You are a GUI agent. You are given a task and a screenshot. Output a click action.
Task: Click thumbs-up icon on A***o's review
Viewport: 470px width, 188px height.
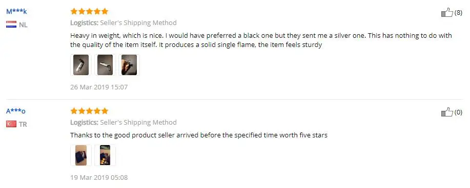click(x=447, y=112)
